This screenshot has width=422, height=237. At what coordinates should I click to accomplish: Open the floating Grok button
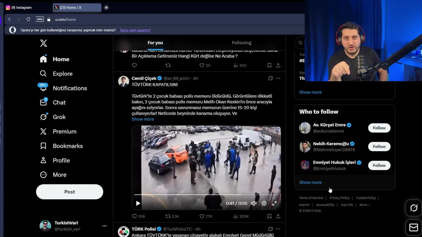pos(414,208)
